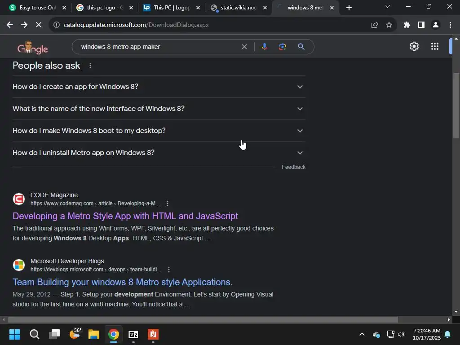
Task: Open a new tab with the plus button
Action: point(349,8)
